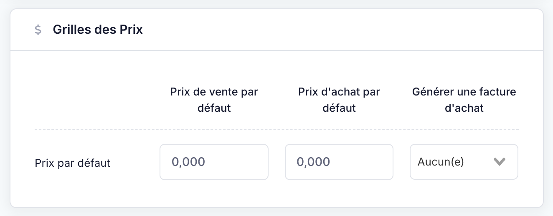
Task: Click the Prix de vente par défaut header
Action: click(214, 100)
